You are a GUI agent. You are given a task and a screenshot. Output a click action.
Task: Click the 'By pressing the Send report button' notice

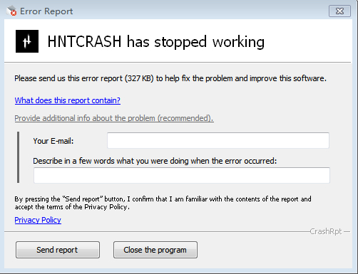(x=163, y=203)
